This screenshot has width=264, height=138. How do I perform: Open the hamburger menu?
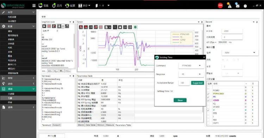tap(34, 6)
